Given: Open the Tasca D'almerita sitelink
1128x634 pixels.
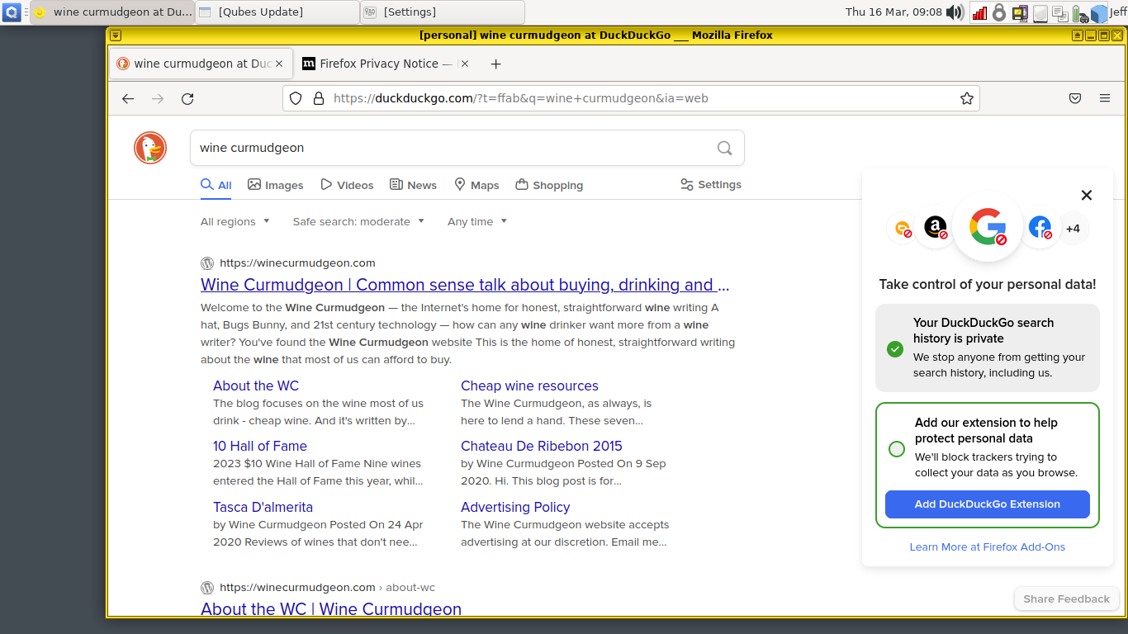Looking at the screenshot, I should pyautogui.click(x=263, y=507).
